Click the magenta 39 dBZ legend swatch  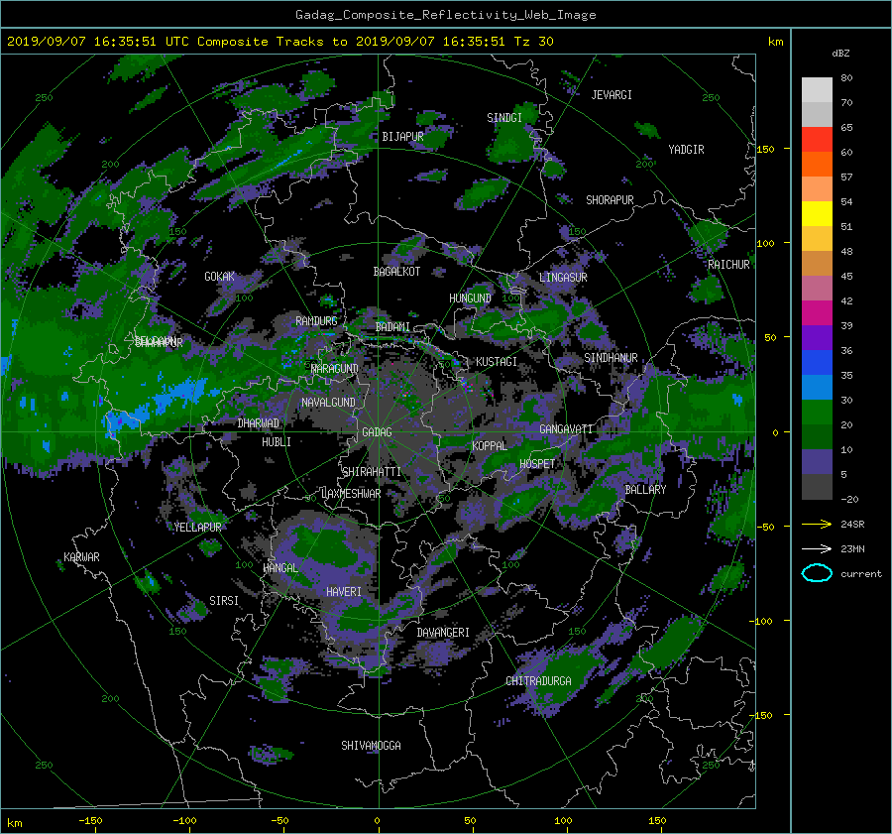coord(817,313)
